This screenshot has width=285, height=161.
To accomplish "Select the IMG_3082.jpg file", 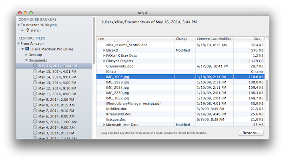I will [x=180, y=98].
